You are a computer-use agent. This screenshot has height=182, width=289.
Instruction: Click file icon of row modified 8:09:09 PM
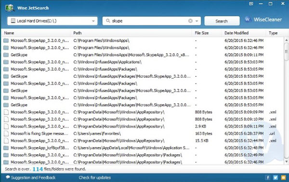6,112
